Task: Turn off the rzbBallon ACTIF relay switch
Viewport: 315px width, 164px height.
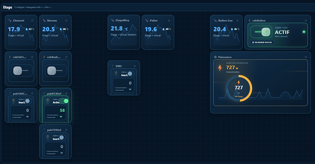Action: tap(261, 32)
